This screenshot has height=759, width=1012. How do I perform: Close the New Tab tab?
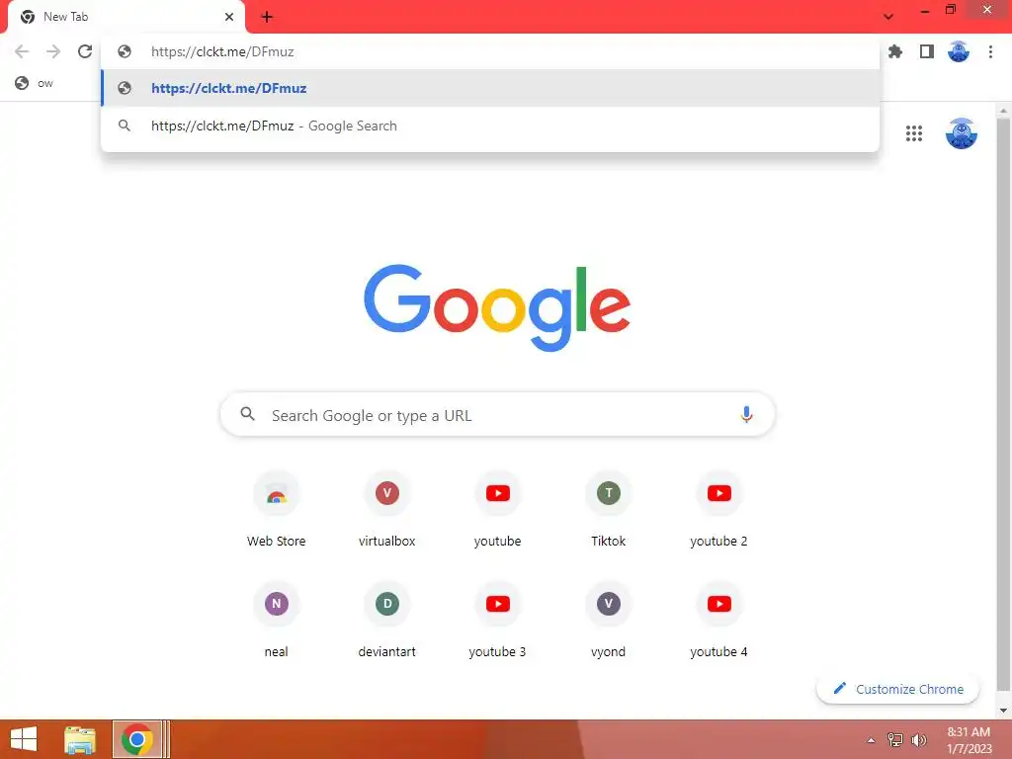coord(229,17)
